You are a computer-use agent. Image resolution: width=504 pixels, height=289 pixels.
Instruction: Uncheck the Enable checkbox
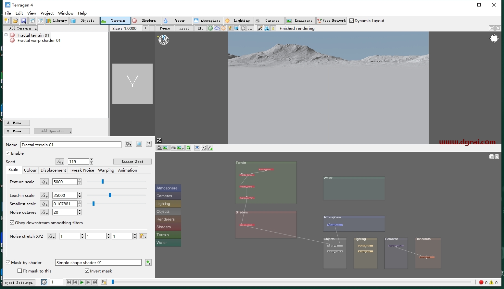point(8,153)
